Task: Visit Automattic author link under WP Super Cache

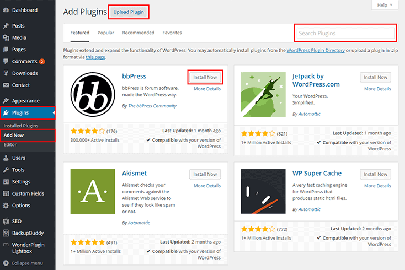Action: coord(309,209)
